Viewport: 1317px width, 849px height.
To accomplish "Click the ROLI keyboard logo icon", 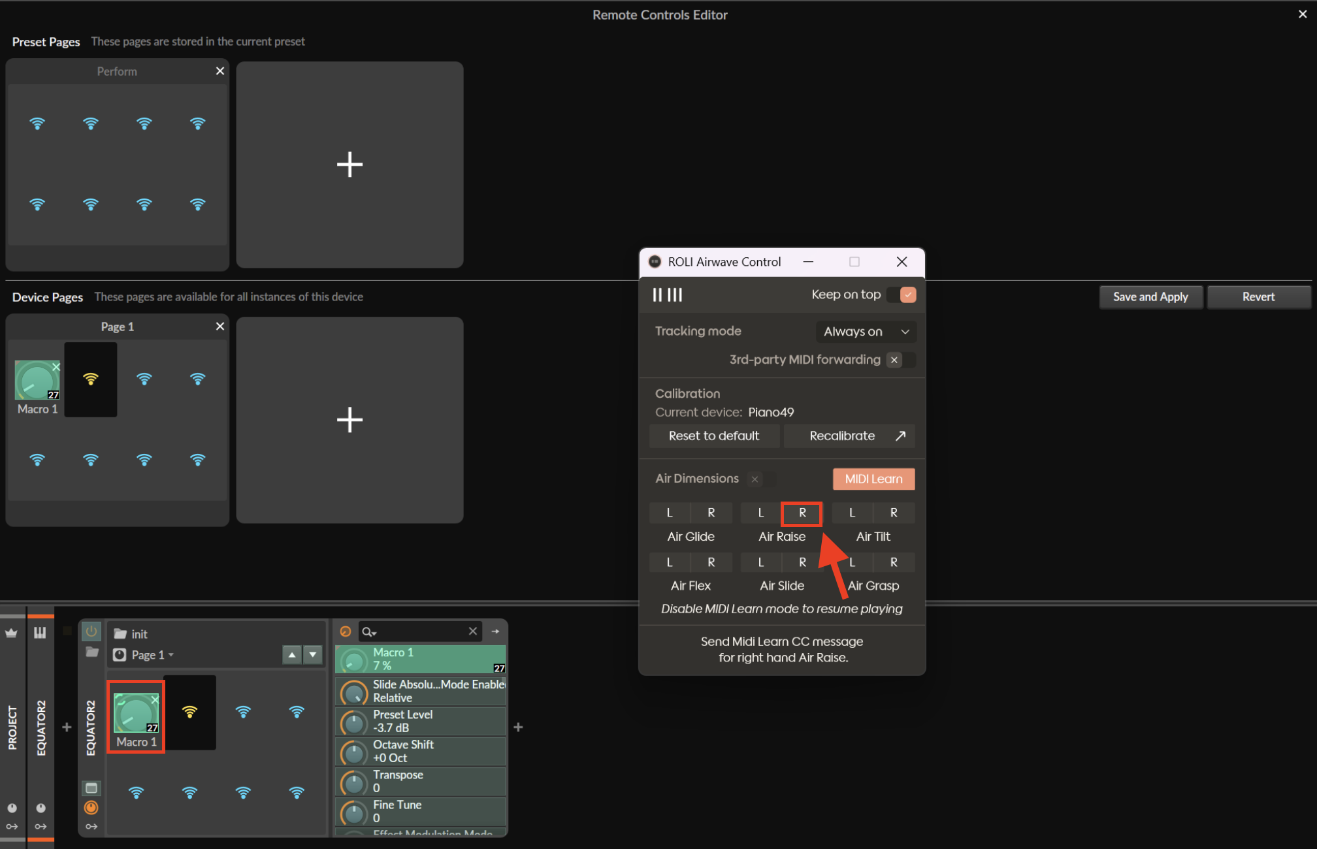I will click(667, 295).
